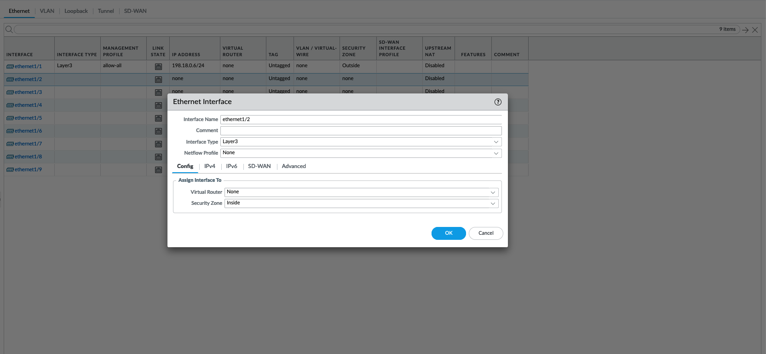Switch to the IPv4 tab

click(210, 166)
